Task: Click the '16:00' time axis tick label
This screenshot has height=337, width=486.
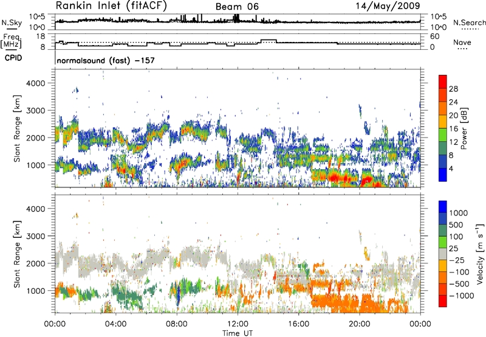Action: point(298,324)
